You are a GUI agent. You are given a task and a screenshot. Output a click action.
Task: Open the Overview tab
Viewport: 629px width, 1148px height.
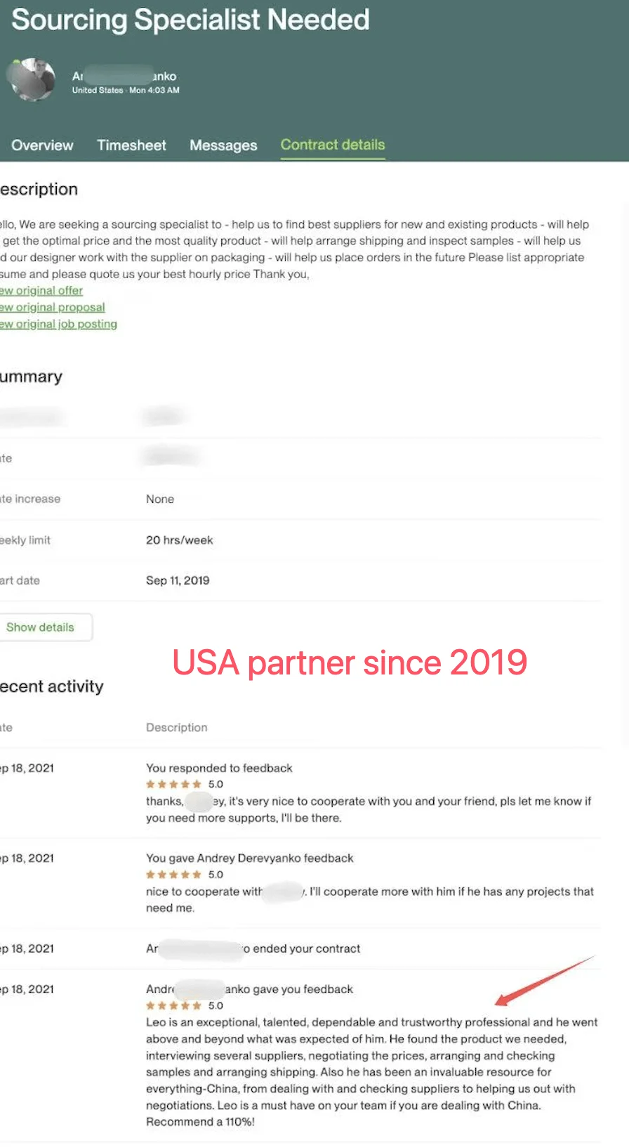click(x=42, y=145)
